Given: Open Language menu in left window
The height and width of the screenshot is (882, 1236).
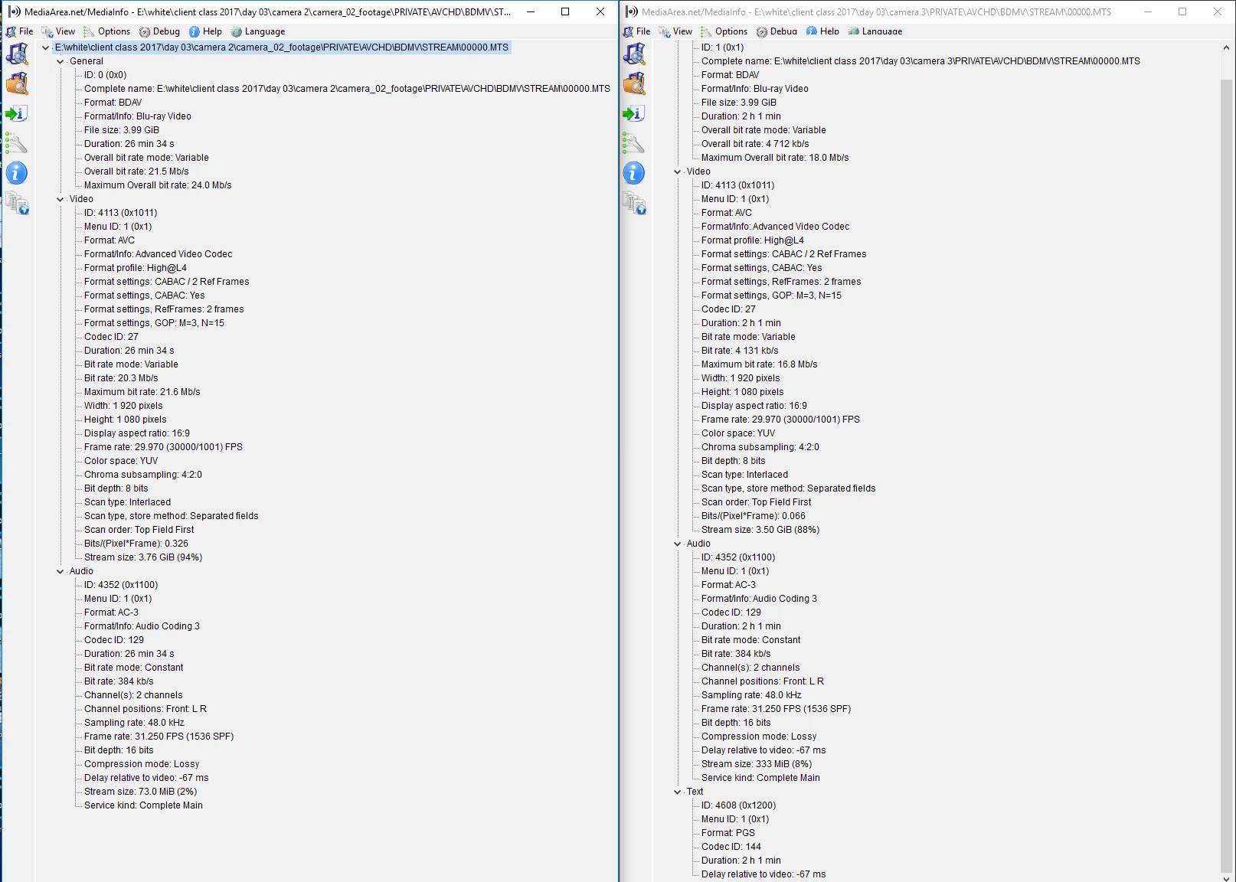Looking at the screenshot, I should tap(257, 31).
